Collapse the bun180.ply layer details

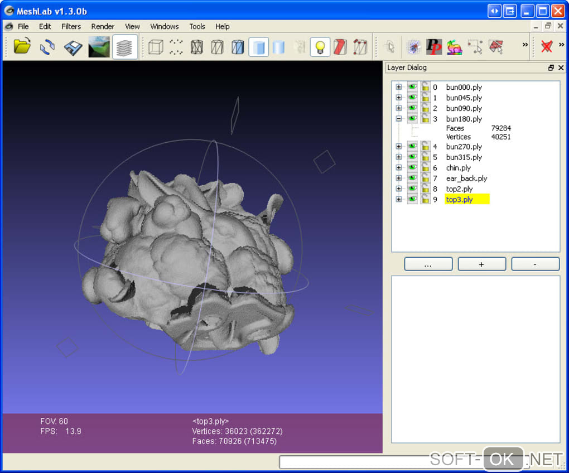pyautogui.click(x=398, y=119)
